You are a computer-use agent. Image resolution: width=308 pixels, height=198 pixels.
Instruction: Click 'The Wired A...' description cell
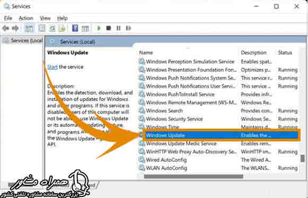point(256,160)
